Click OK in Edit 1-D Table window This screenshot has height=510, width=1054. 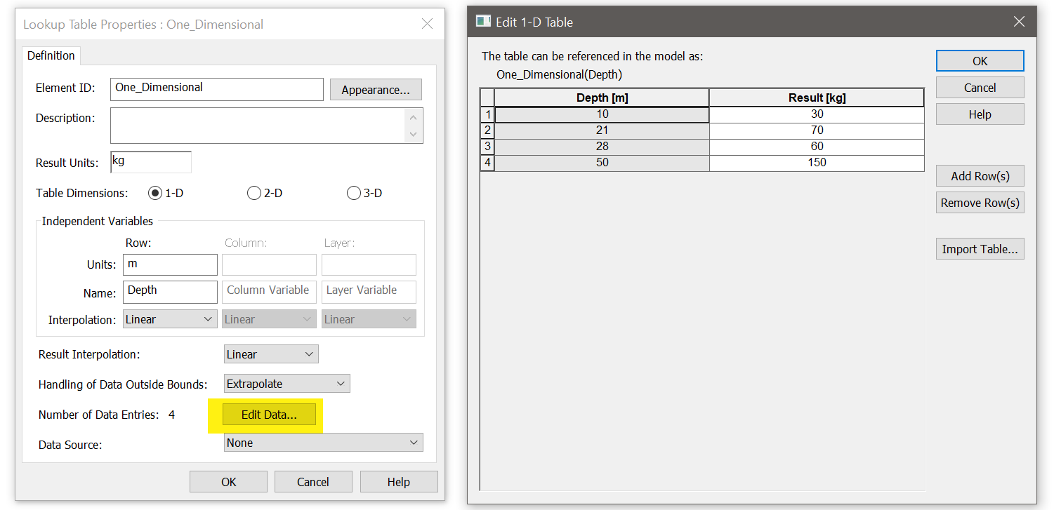click(x=980, y=61)
